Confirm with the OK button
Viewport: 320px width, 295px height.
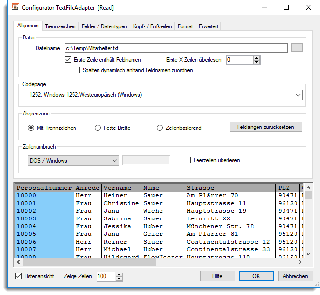pos(256,276)
